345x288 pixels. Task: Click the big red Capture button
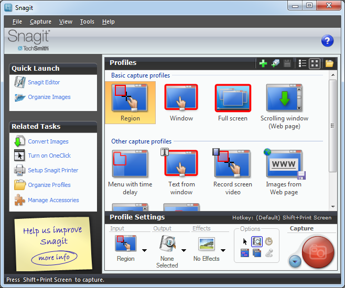318,252
